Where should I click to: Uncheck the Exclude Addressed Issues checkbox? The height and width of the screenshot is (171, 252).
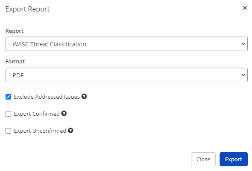click(9, 97)
